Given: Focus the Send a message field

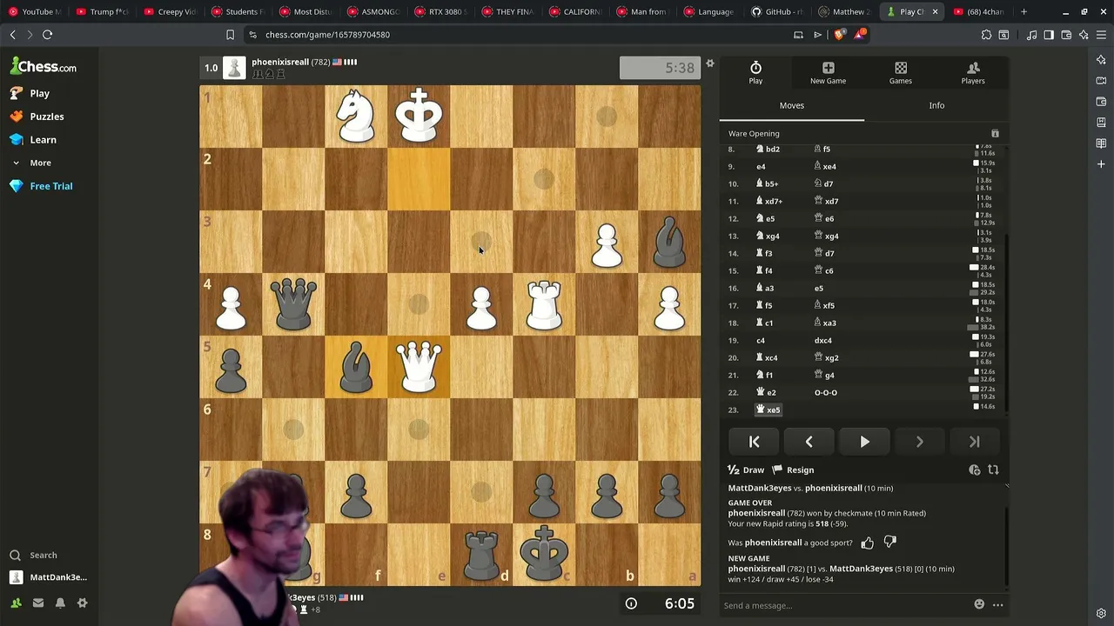Looking at the screenshot, I should [x=844, y=605].
